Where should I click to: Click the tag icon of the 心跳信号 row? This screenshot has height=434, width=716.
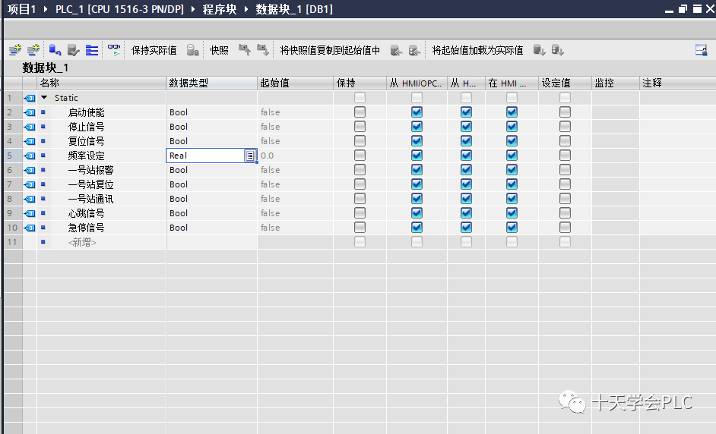[30, 213]
